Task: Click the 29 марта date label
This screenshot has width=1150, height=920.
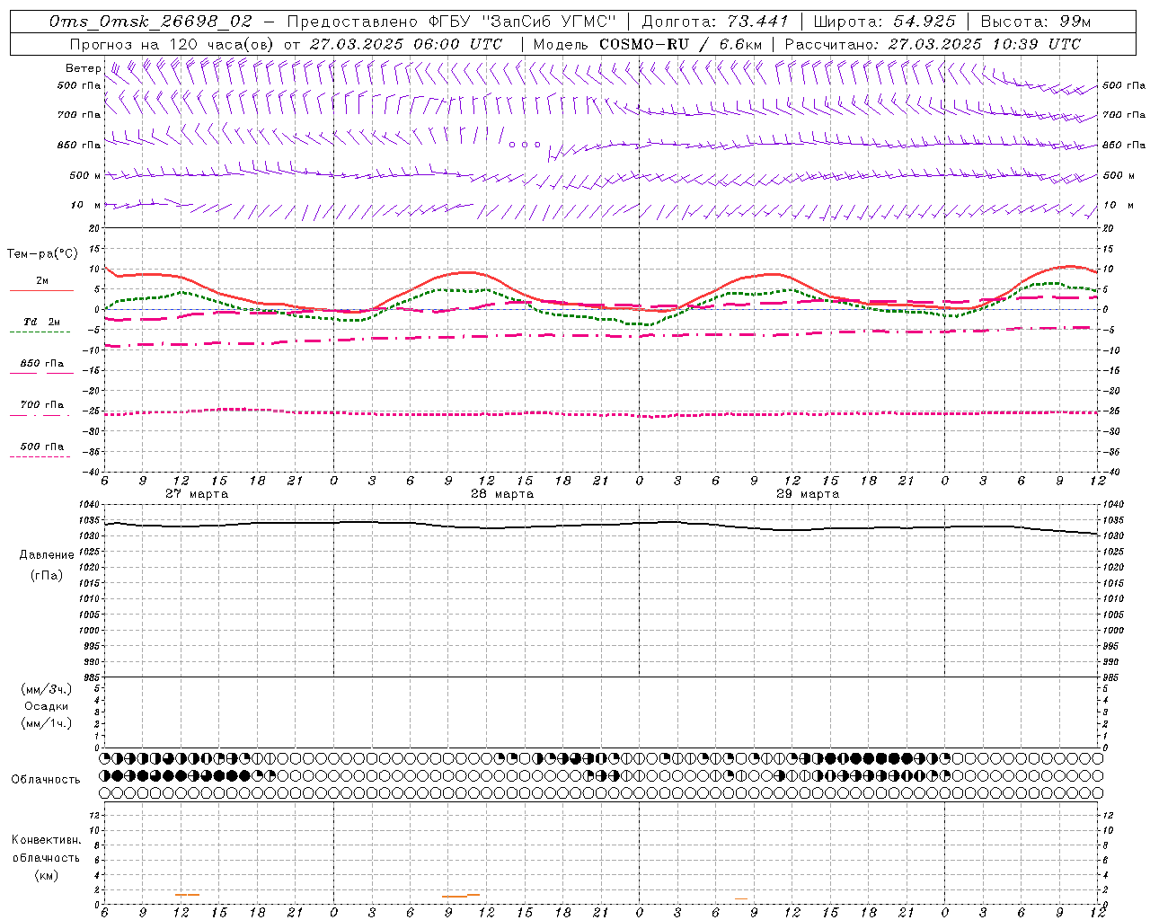Action: [808, 494]
